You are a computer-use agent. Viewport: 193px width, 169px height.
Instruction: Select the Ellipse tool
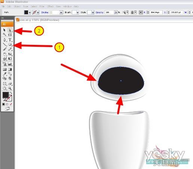10,44
